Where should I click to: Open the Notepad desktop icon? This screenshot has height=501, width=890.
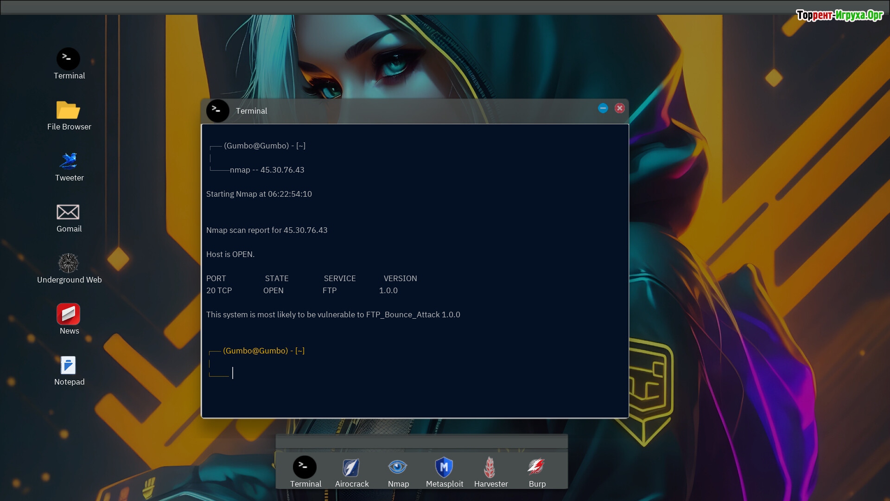[68, 366]
